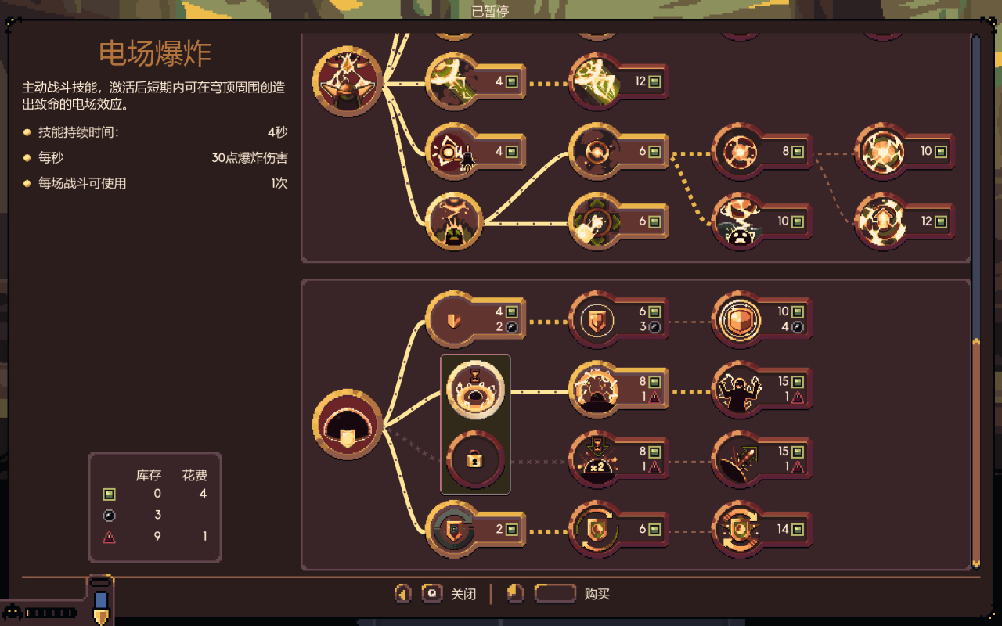
Task: Select the locked padlock skill node
Action: (x=475, y=459)
